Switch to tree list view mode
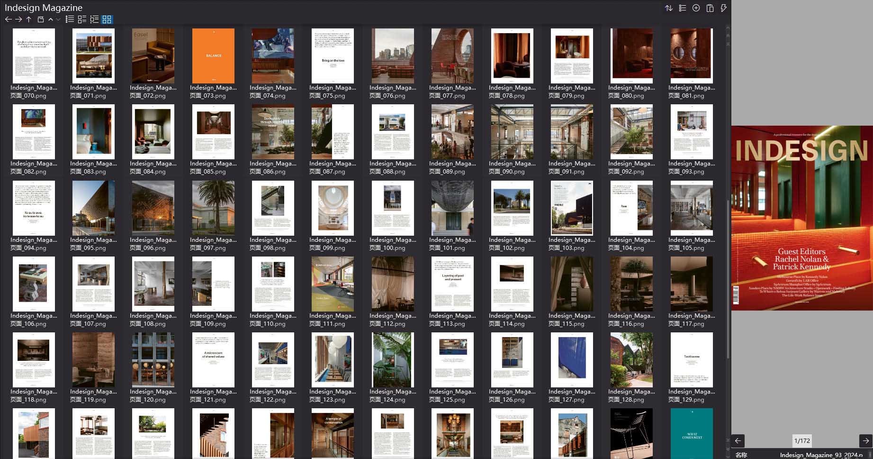Image resolution: width=873 pixels, height=459 pixels. [x=94, y=19]
